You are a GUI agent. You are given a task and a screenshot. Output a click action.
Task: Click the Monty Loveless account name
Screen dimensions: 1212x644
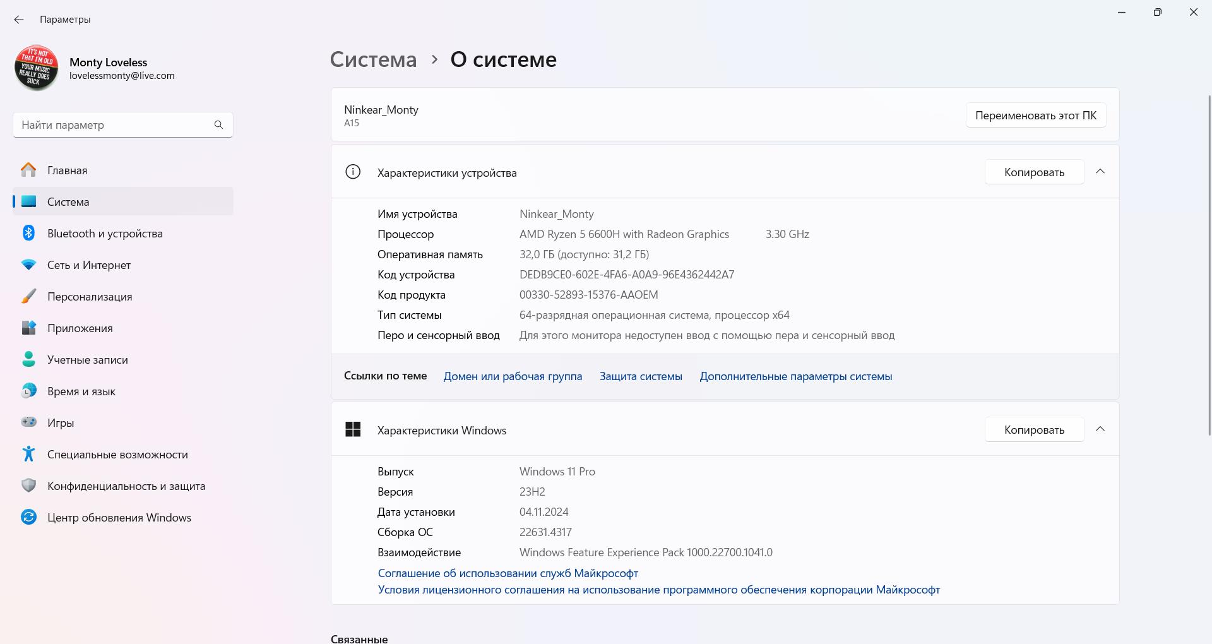pyautogui.click(x=108, y=63)
